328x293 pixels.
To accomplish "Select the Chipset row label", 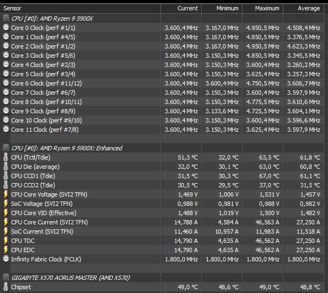I will point(21,287).
